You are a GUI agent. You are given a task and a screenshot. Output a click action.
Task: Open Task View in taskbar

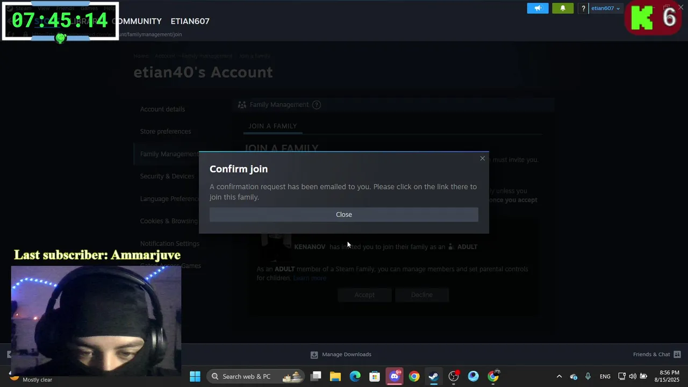coord(316,376)
